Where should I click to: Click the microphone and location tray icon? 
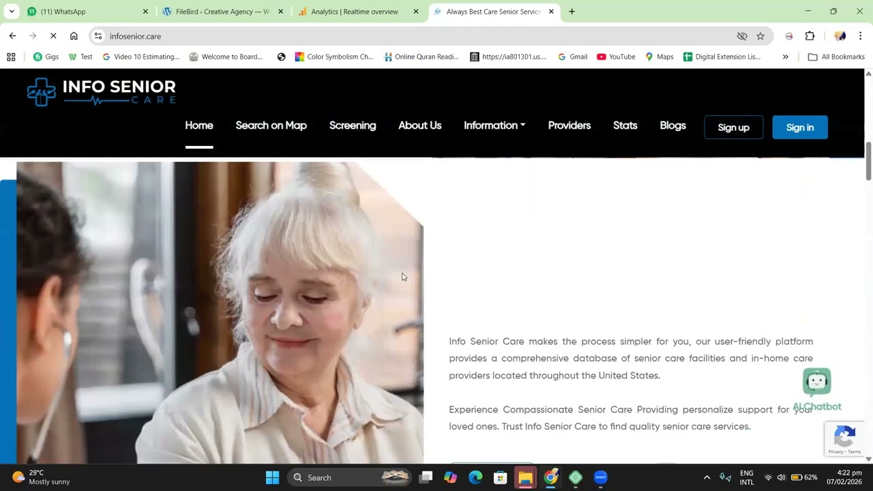726,477
